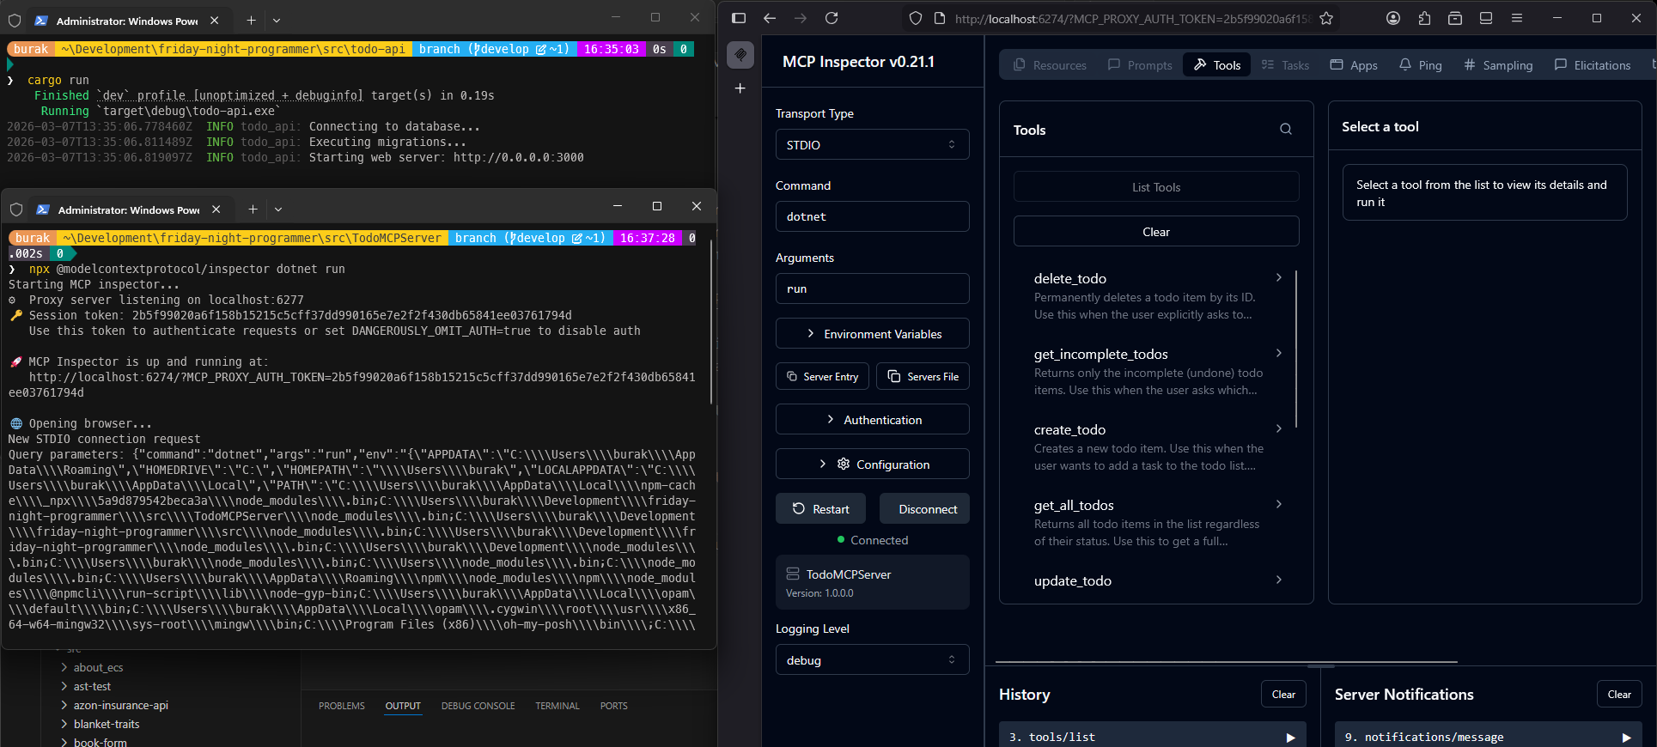Expand the tools/list history entry arrow
Image resolution: width=1657 pixels, height=747 pixels.
coord(1290,737)
